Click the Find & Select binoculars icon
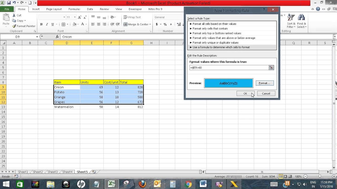The height and width of the screenshot is (189, 337). point(301,17)
